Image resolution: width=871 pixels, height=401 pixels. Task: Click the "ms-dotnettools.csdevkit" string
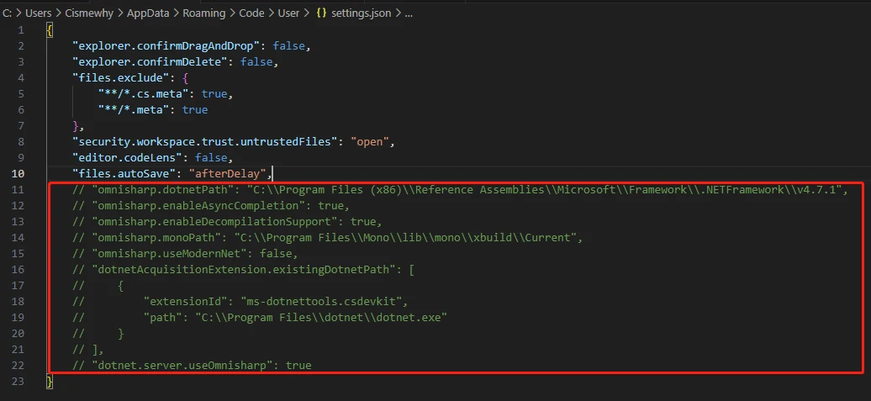[322, 302]
